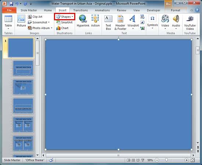Switch to the Format contextual tab
The height and width of the screenshot is (165, 202).
point(176,10)
